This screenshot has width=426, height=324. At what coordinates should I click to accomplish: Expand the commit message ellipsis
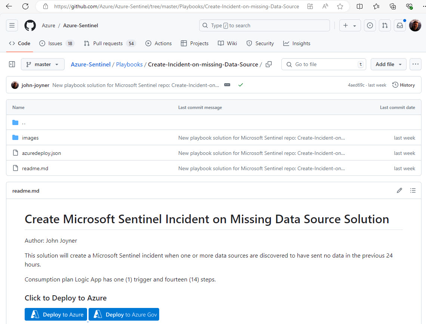pyautogui.click(x=227, y=85)
